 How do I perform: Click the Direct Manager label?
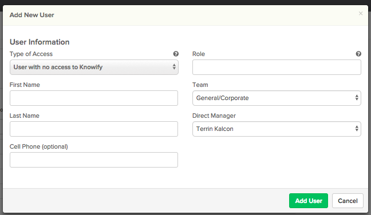click(214, 116)
